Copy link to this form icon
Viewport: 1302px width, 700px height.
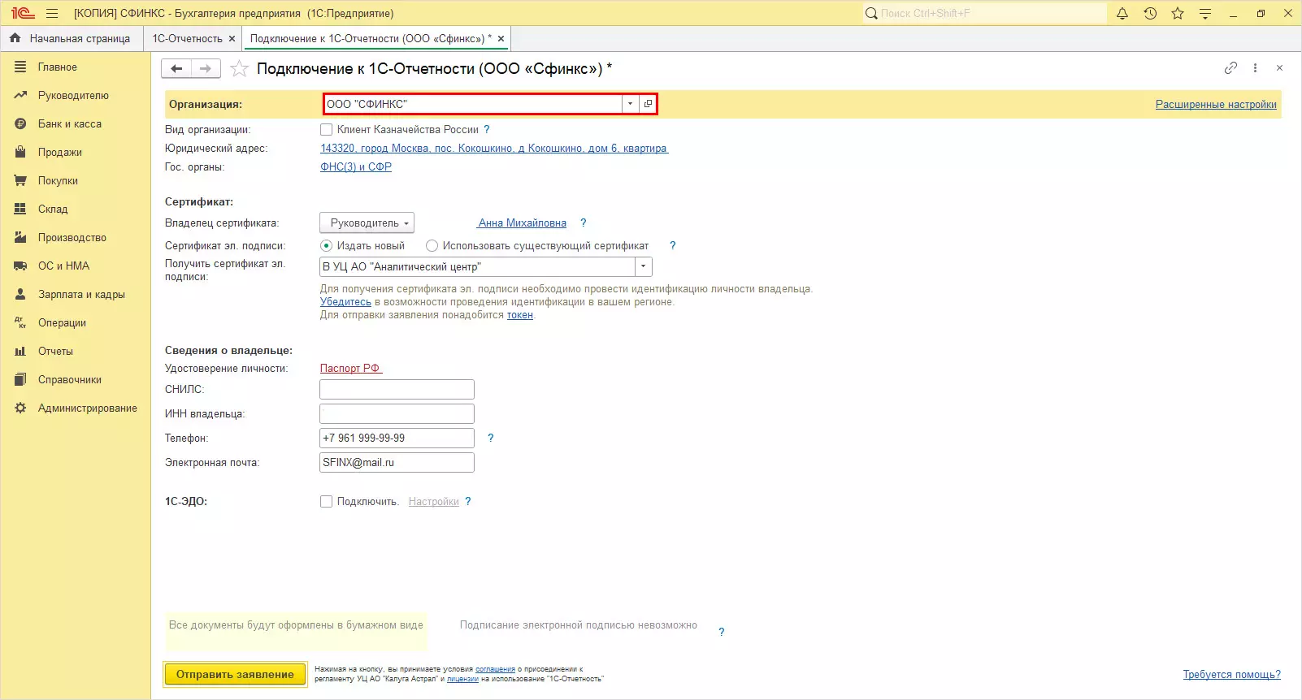point(1230,68)
